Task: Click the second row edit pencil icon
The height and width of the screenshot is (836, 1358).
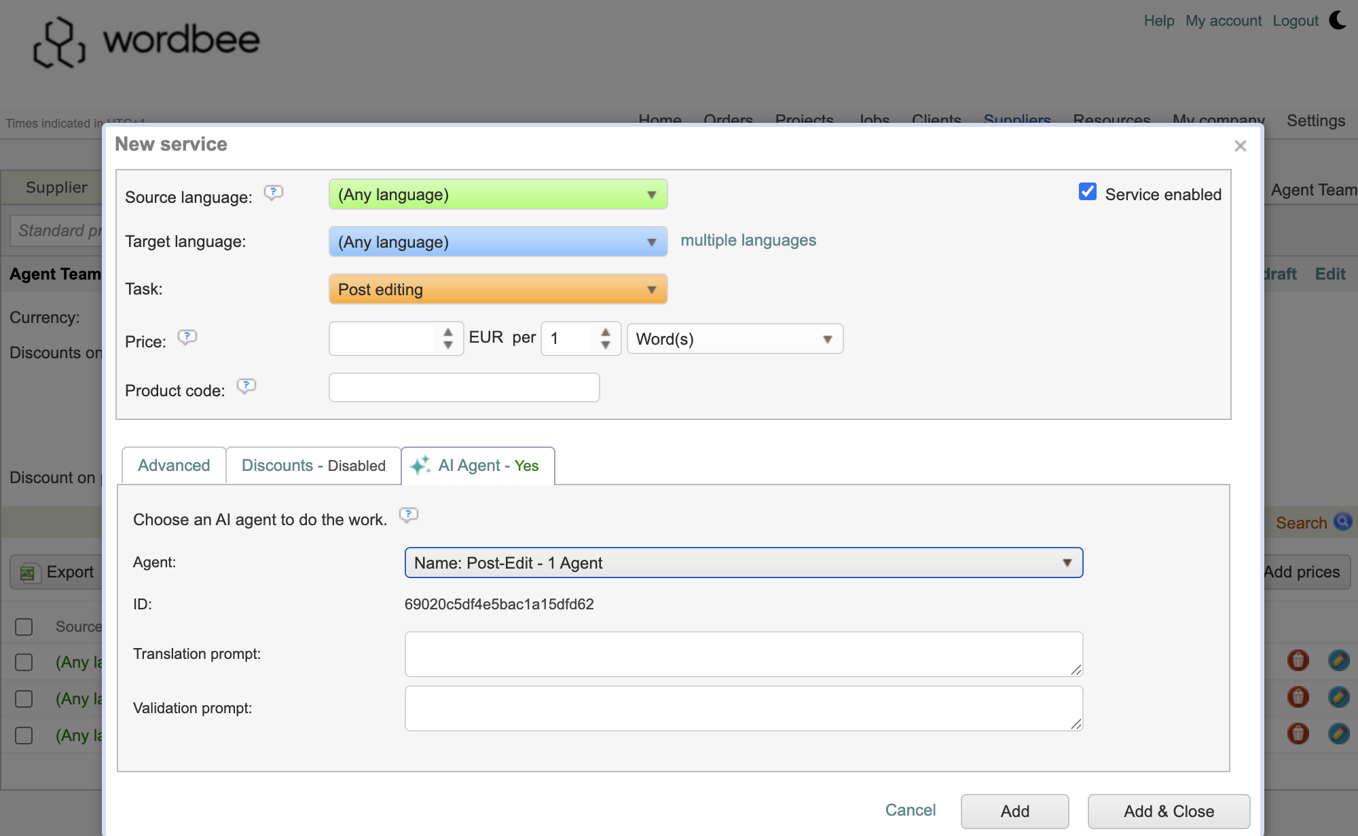Action: pyautogui.click(x=1338, y=697)
